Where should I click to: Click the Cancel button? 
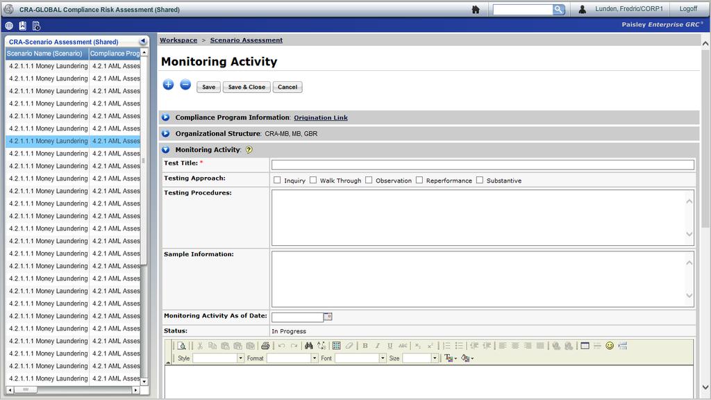coord(287,87)
